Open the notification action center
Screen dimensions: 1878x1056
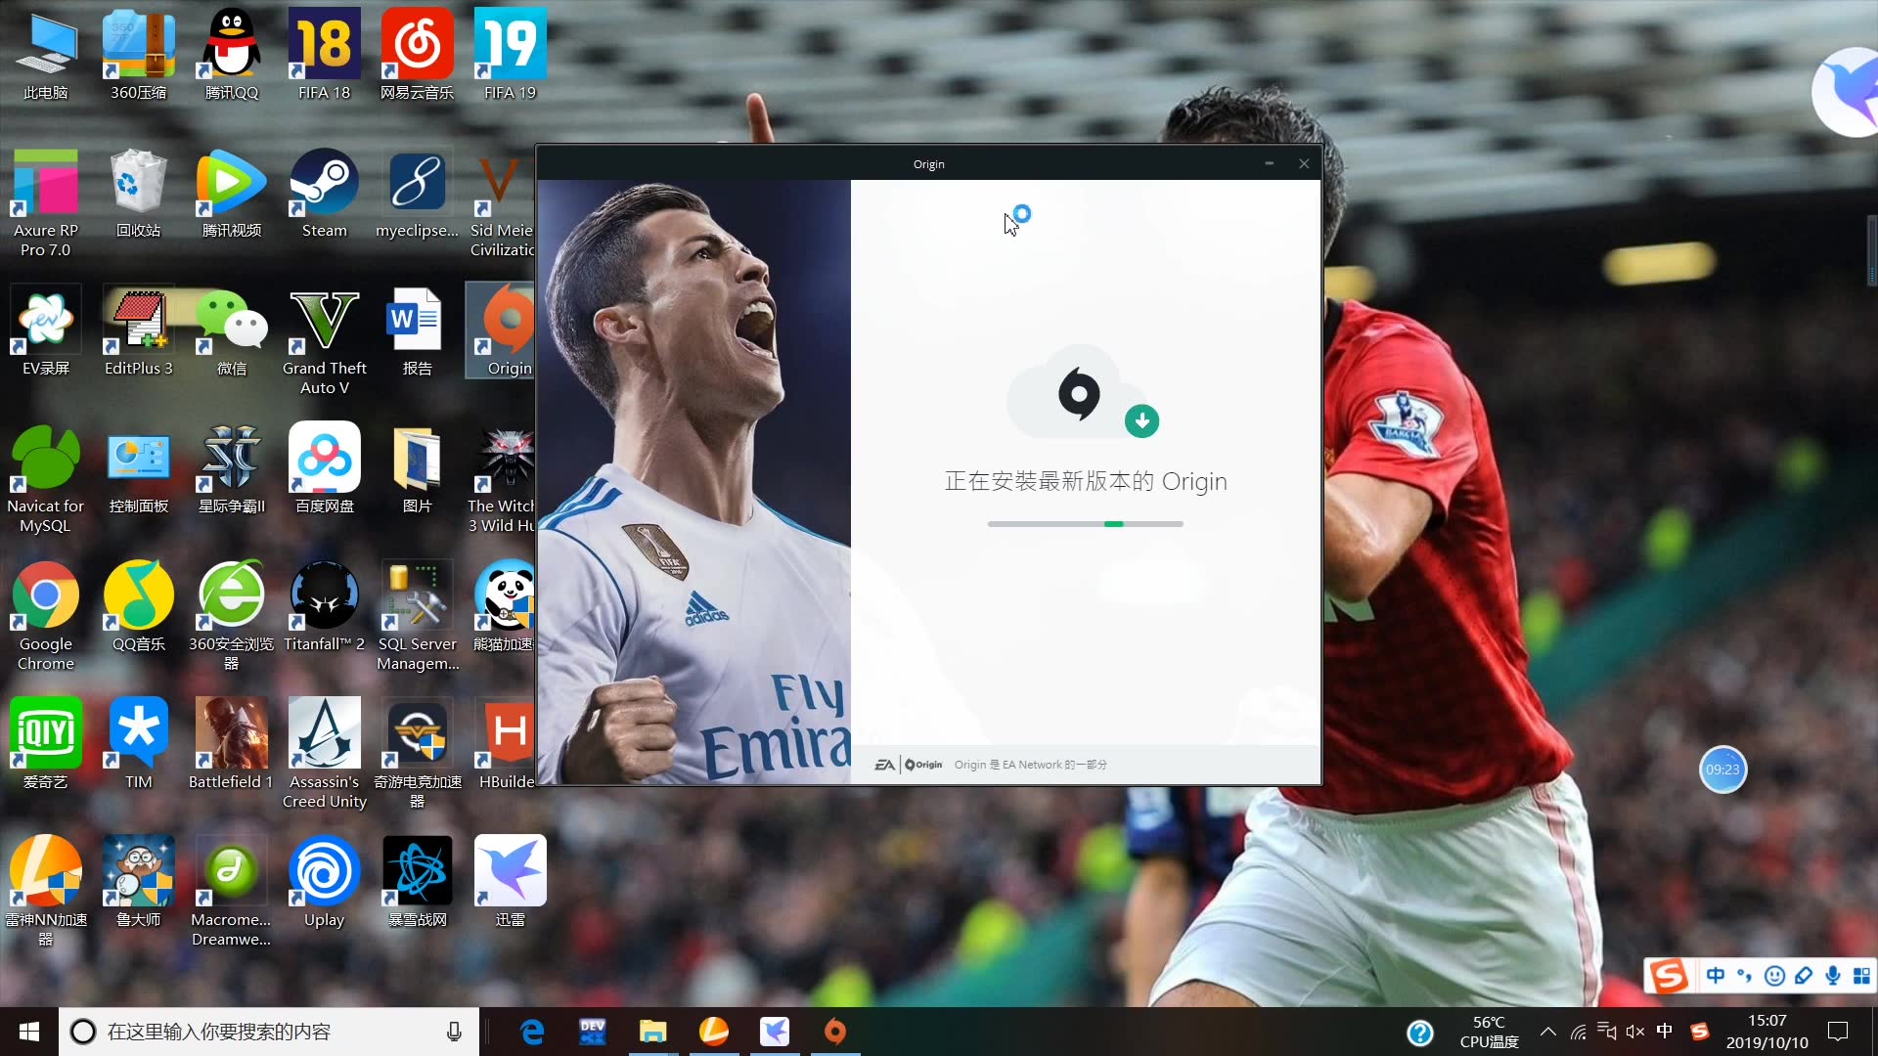pos(1839,1032)
